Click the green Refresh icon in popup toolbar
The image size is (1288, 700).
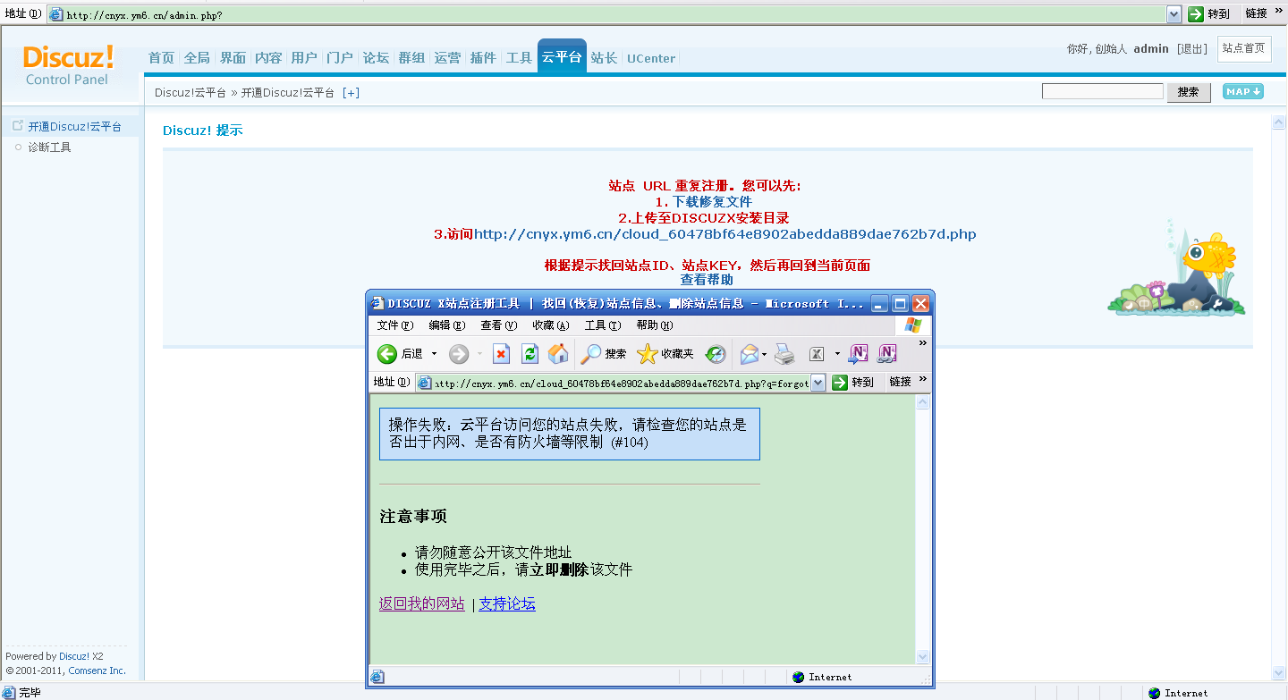point(530,354)
